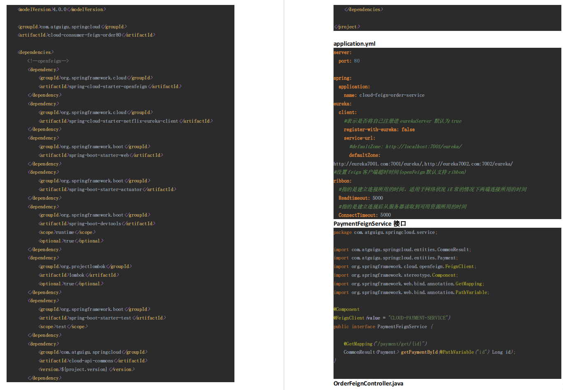Viewport: 563px width, 390px height.
Task: Select import openfeign.FeignClient line
Action: (x=405, y=266)
